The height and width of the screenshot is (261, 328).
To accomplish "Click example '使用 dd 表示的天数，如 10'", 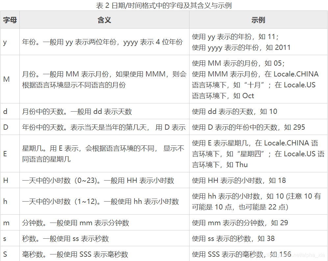I will 235,112.
